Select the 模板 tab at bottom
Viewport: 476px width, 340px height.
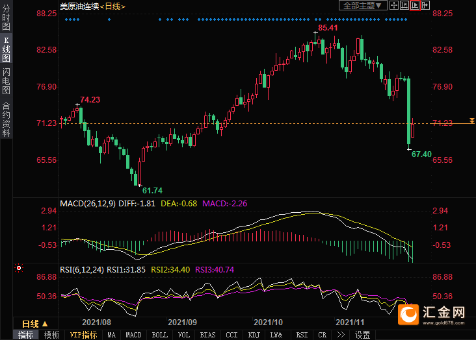[52, 335]
